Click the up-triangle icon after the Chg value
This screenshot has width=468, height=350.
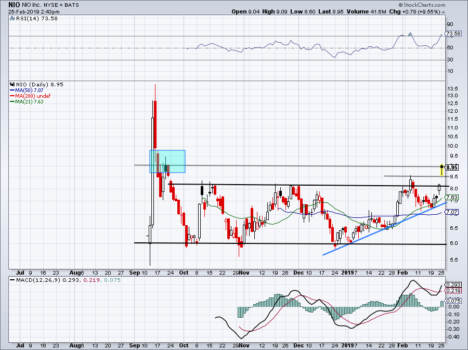coord(443,12)
